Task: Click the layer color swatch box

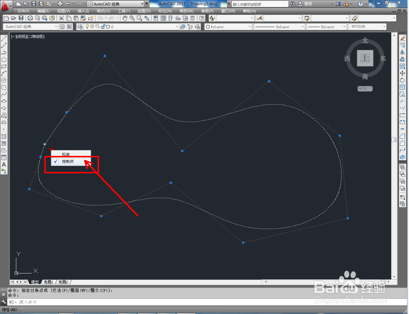Action: click(x=108, y=26)
